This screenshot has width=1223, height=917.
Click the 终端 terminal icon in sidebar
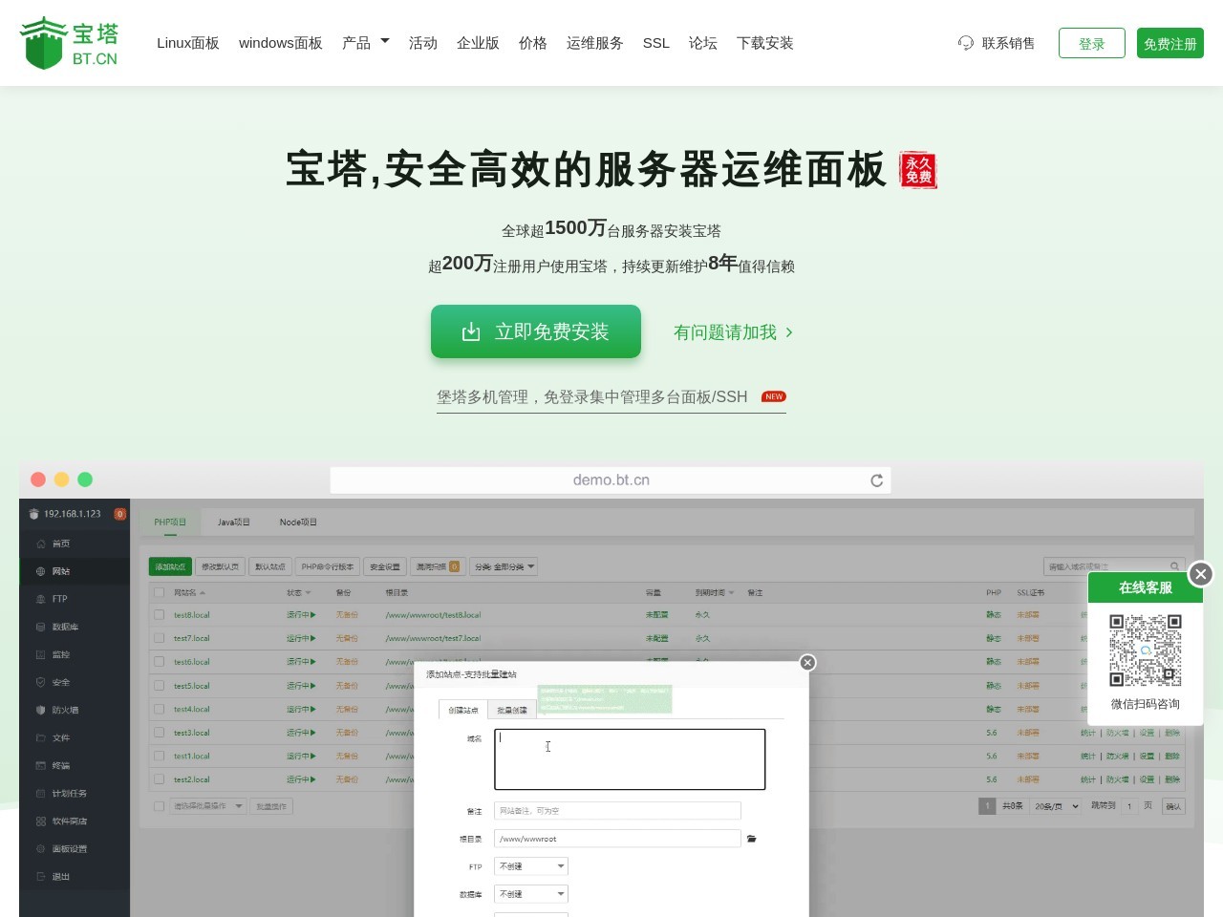coord(41,765)
